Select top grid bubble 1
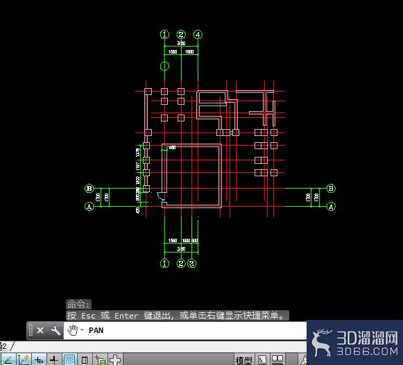The height and width of the screenshot is (365, 403). click(x=164, y=35)
